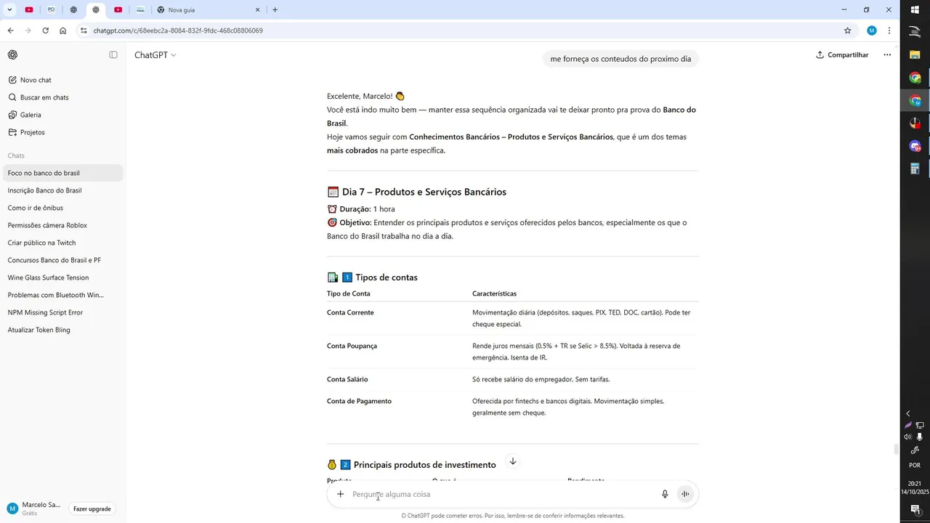
Task: Open the Projetos section
Action: [x=62, y=132]
